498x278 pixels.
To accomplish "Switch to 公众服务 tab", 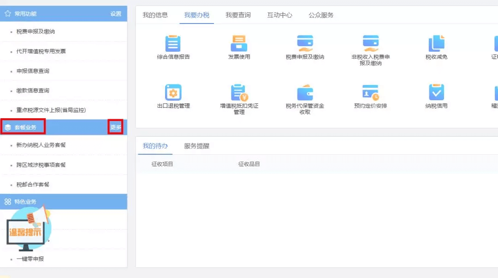I will [321, 15].
